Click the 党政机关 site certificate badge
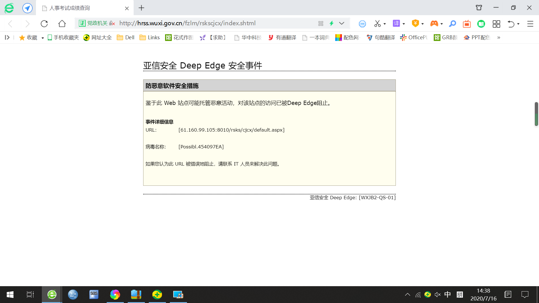The image size is (539, 303). pyautogui.click(x=93, y=23)
